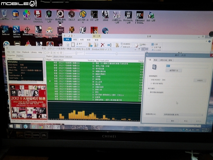Open Chrome from the taskbar
Viewport: 213px width, 160px height.
(41, 127)
